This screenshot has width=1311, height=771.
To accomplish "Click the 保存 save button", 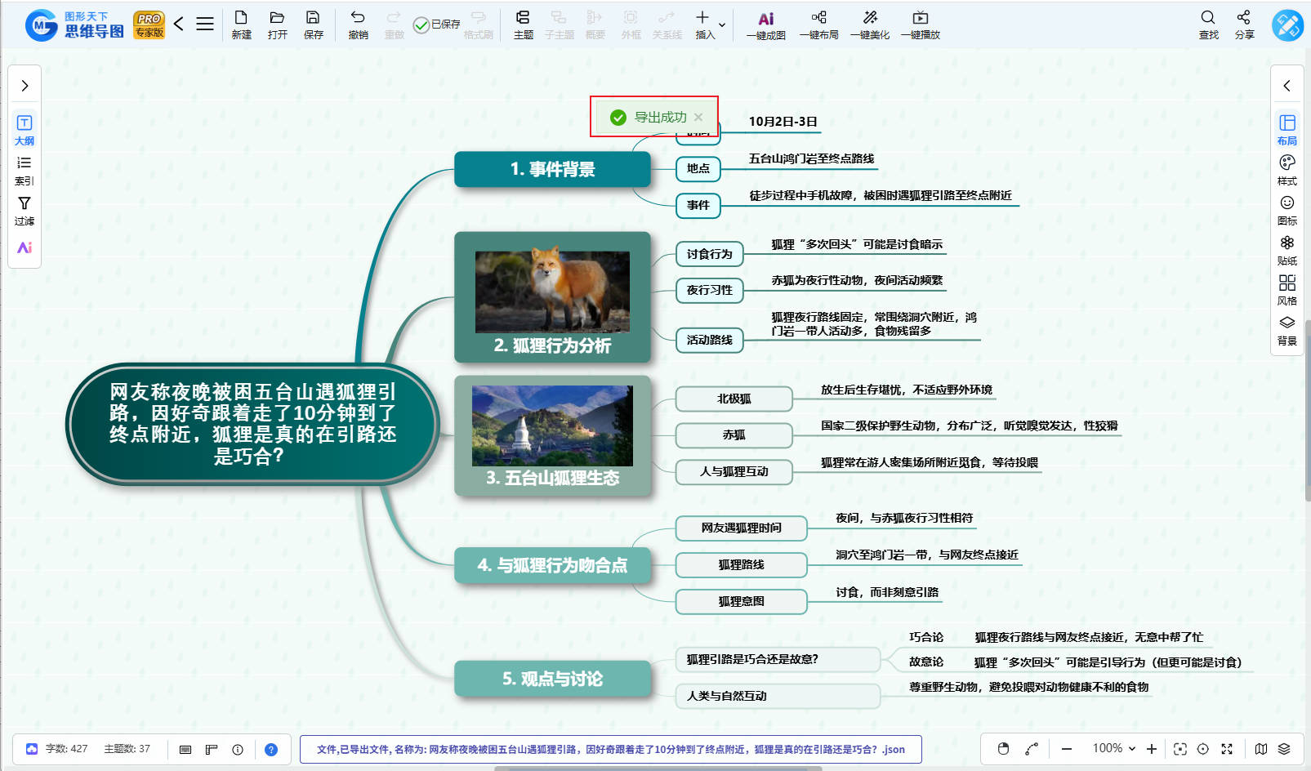I will pyautogui.click(x=313, y=25).
